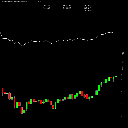
Task: Select the open value 'O: 41.04'
Action: coord(47,6)
